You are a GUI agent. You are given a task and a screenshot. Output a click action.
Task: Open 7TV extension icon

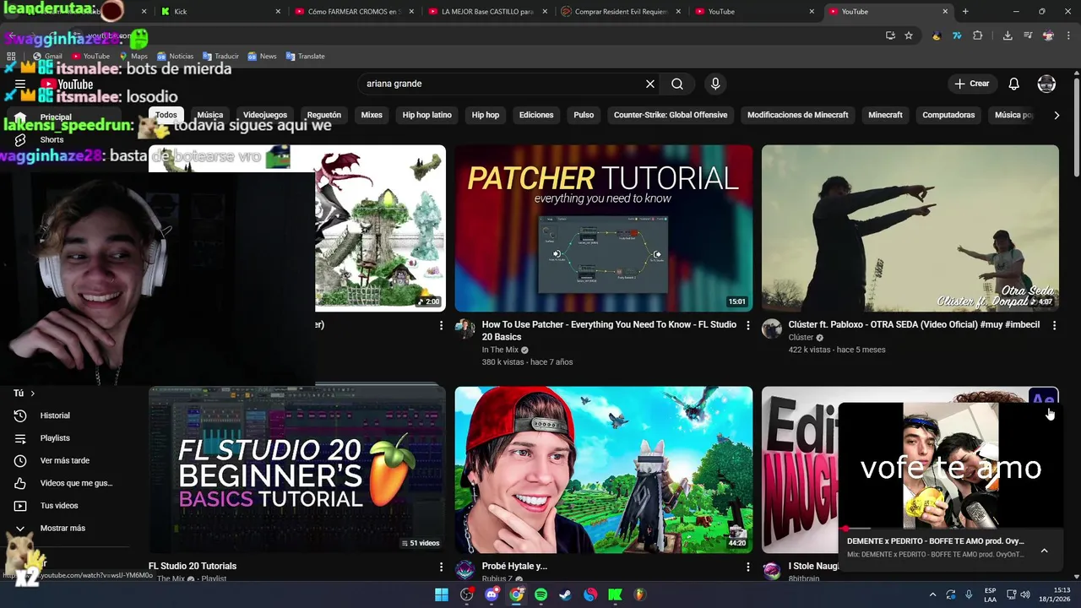tap(957, 35)
